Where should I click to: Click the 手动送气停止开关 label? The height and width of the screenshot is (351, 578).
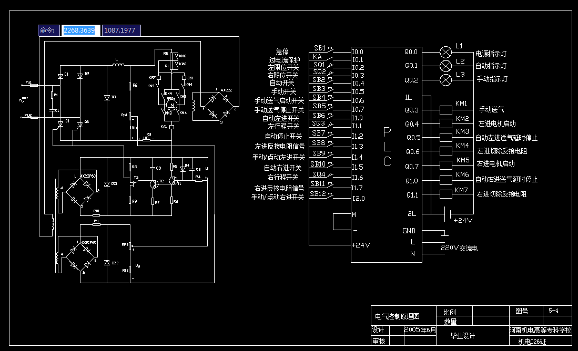(x=279, y=110)
